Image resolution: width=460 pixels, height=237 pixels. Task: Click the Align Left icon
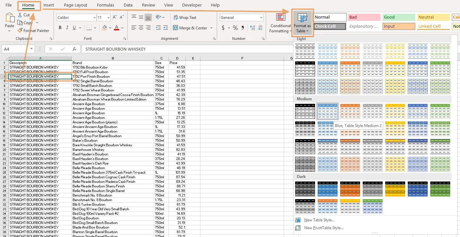pos(134,28)
